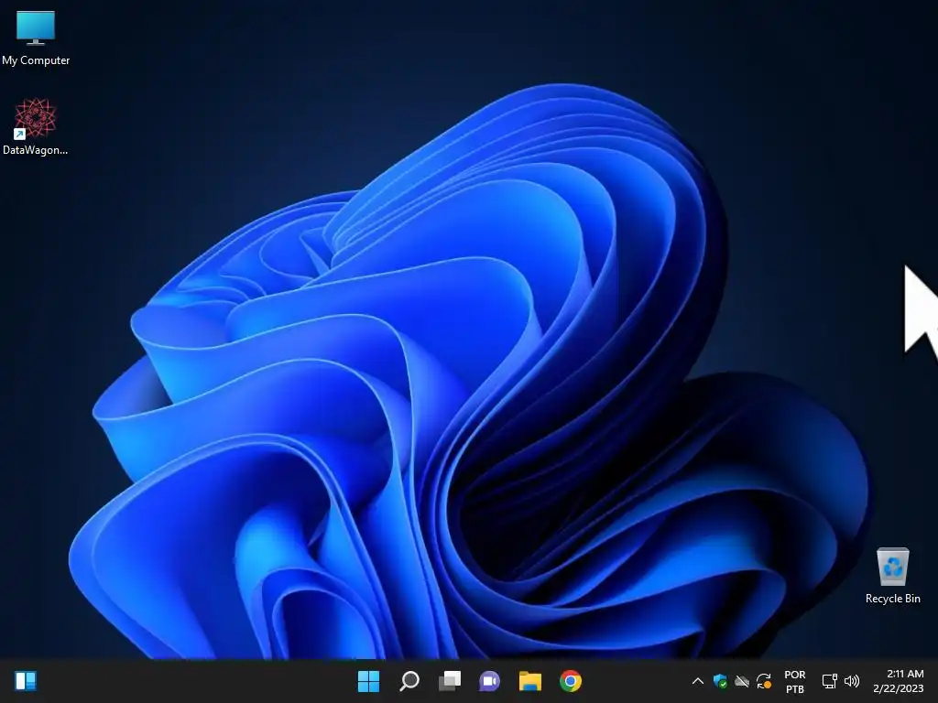Open File Explorer from the taskbar

[x=530, y=681]
